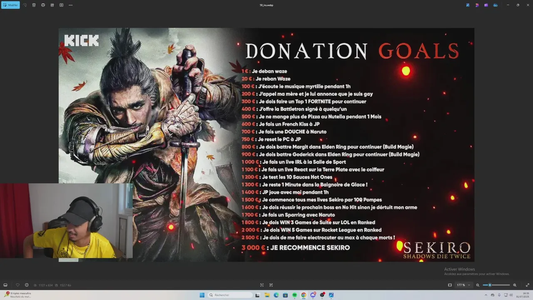This screenshot has width=533, height=300.
Task: Click the print icon in toolbar
Action: pos(43,5)
